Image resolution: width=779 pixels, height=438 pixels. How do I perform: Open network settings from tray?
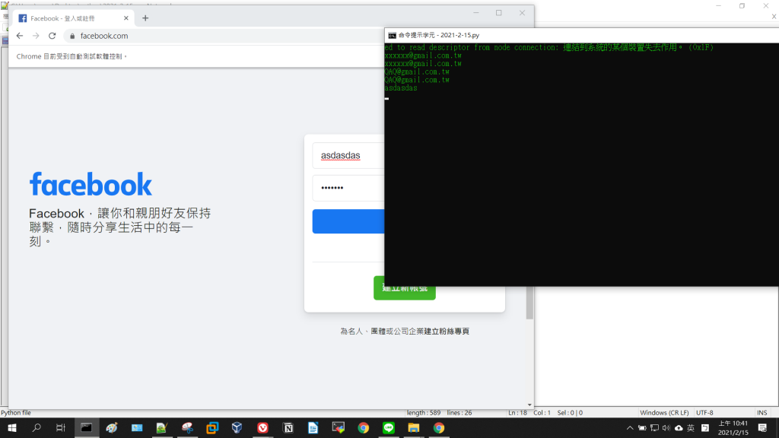[654, 427]
